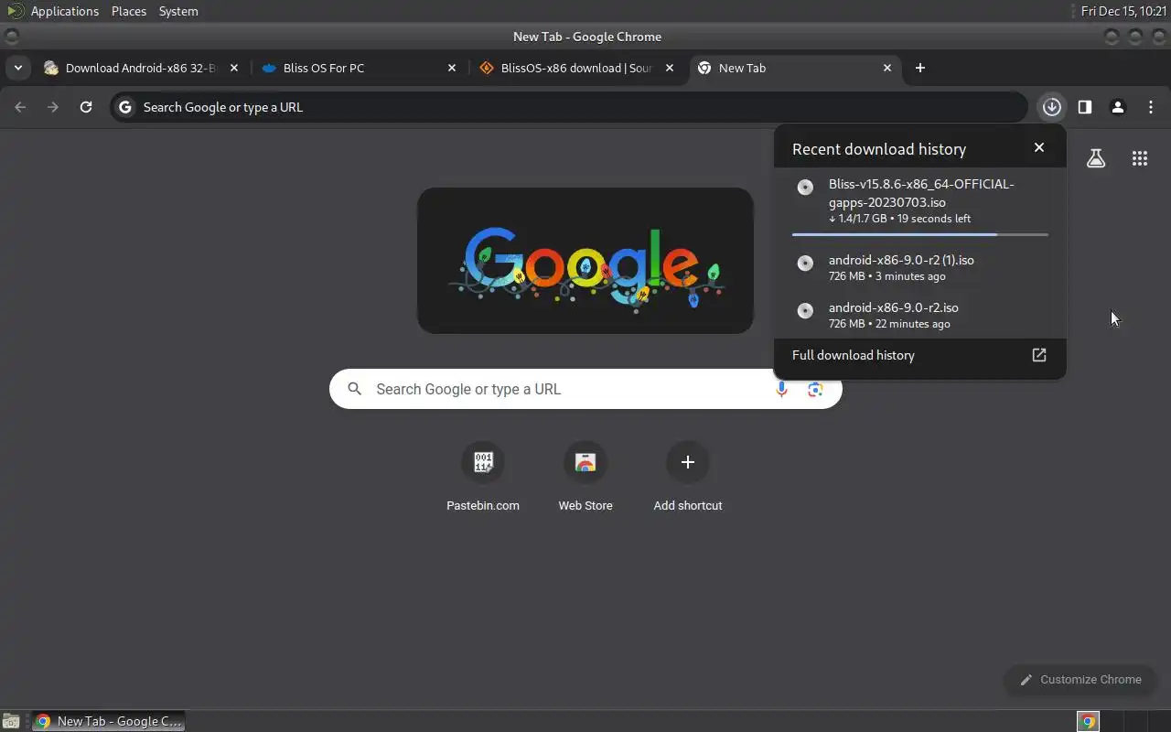Click the Google holiday doodle logo
1171x732 pixels.
coord(585,261)
